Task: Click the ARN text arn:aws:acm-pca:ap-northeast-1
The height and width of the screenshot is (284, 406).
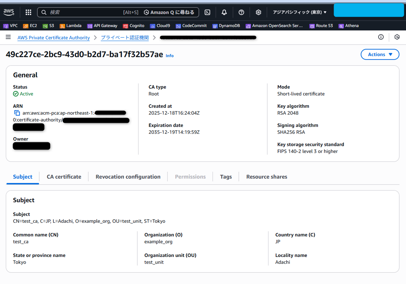Action: coord(58,113)
